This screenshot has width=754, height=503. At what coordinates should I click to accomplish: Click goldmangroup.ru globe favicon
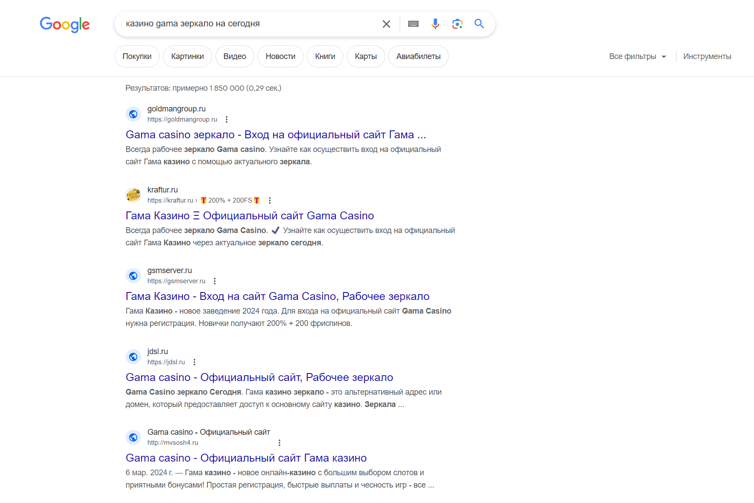pos(133,114)
